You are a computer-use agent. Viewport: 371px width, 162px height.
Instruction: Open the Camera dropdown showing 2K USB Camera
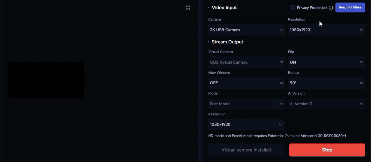(246, 30)
